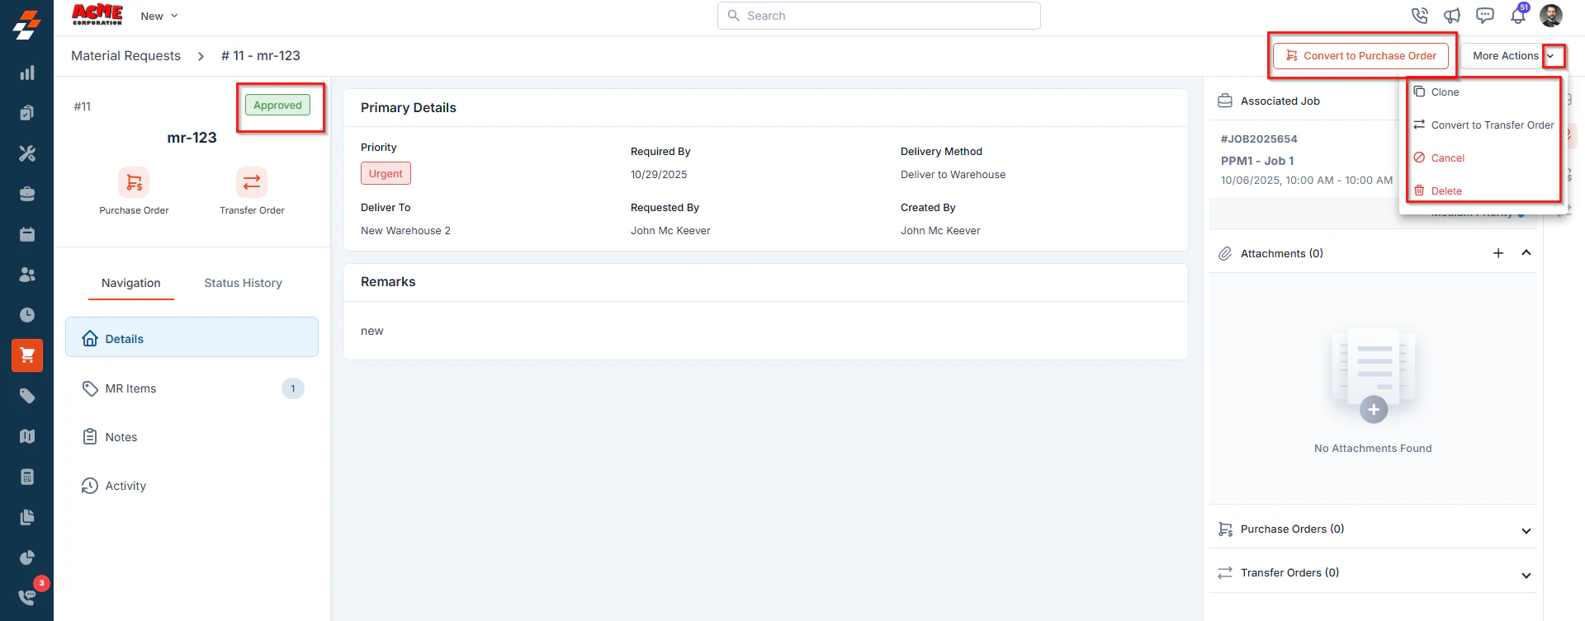Open the phone chat icon with 3 badge
This screenshot has height=621, width=1585.
(x=27, y=597)
